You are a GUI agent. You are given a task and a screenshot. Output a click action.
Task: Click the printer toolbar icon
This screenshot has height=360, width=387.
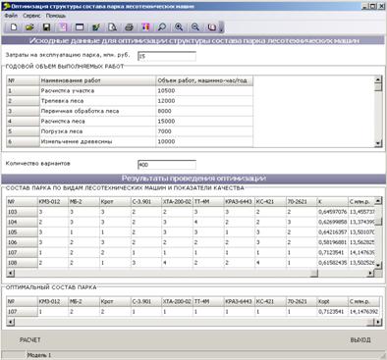(129, 27)
